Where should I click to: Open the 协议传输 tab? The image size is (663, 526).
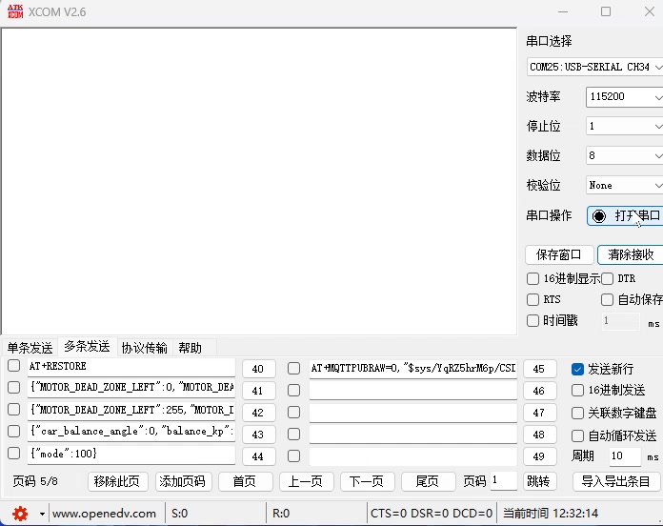coord(144,348)
